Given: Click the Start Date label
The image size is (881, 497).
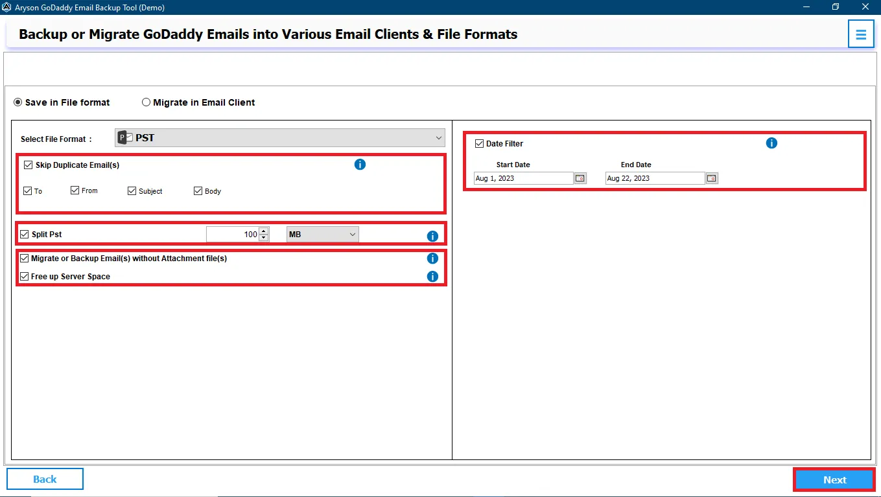Looking at the screenshot, I should (x=513, y=165).
